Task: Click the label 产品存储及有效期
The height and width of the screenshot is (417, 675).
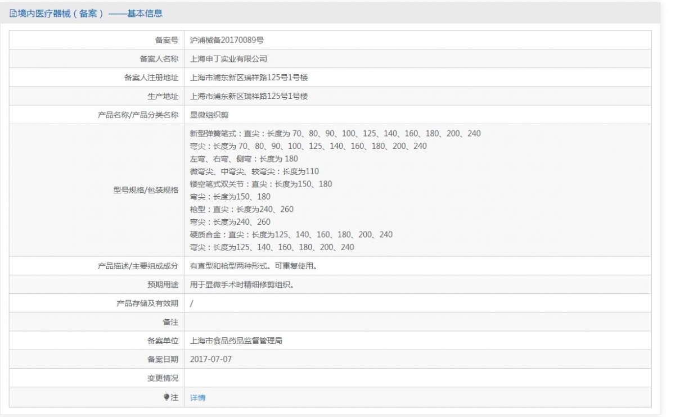Action: click(147, 303)
